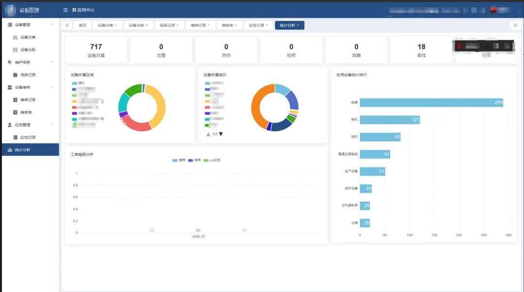
Task: Open 应用中心 from the top bar
Action: 83,10
